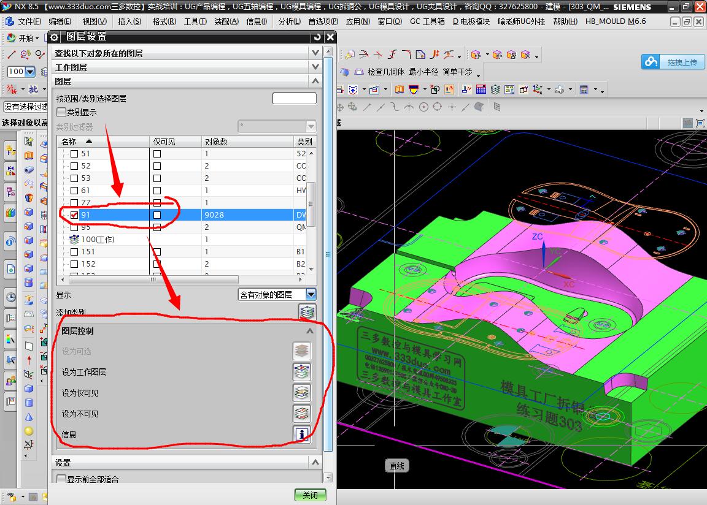Click the 设为可选 layer icon

click(x=302, y=351)
